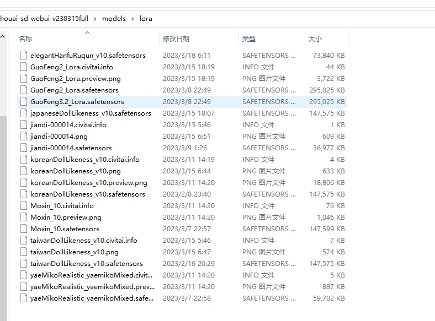Click the 59,702 KB size cell
This screenshot has width=435, height=321.
click(x=329, y=298)
